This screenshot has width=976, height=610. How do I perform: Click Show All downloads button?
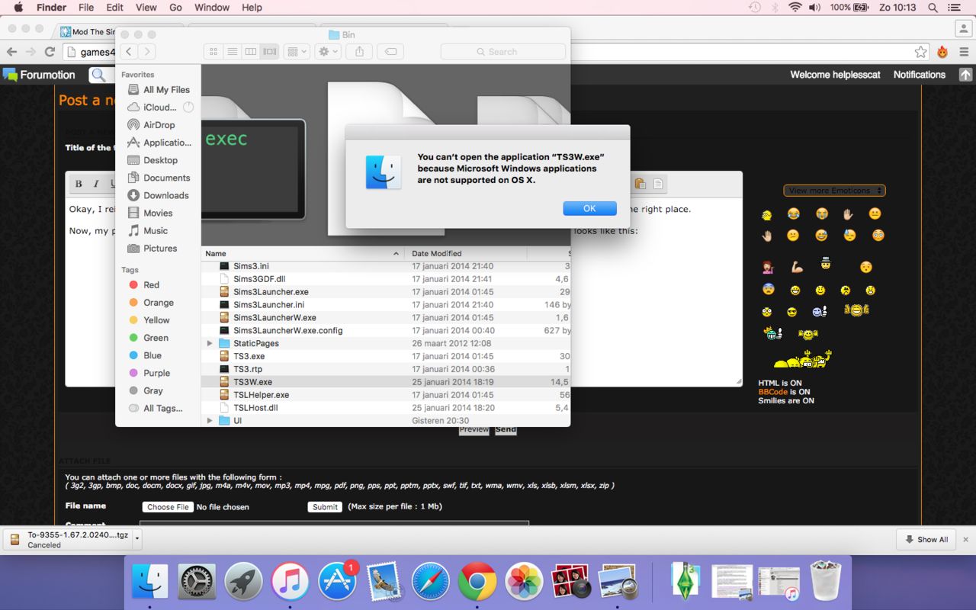click(926, 539)
